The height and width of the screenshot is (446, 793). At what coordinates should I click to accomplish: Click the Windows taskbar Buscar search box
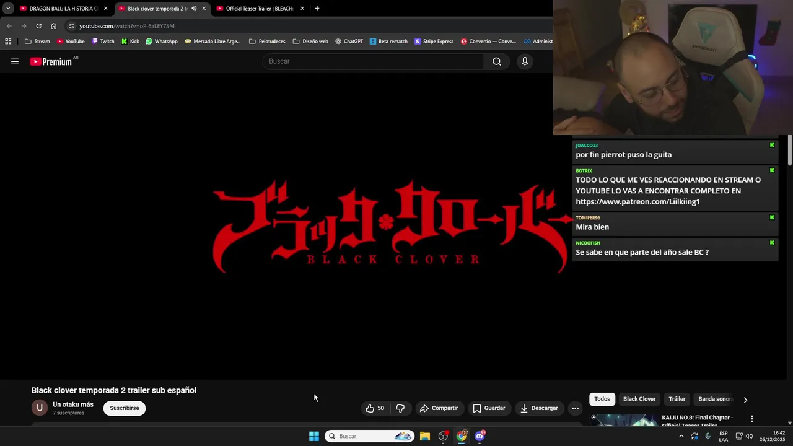(x=370, y=436)
